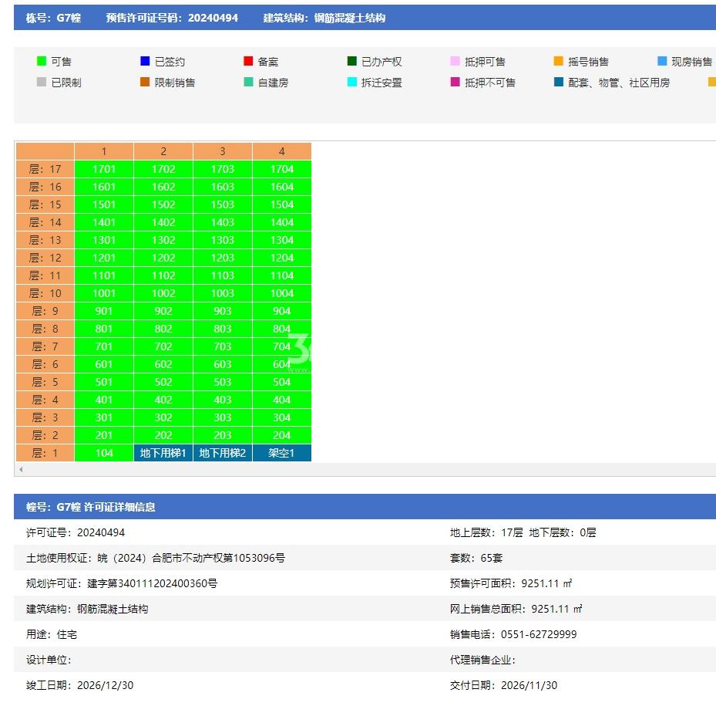Select unit 1103

pos(223,275)
